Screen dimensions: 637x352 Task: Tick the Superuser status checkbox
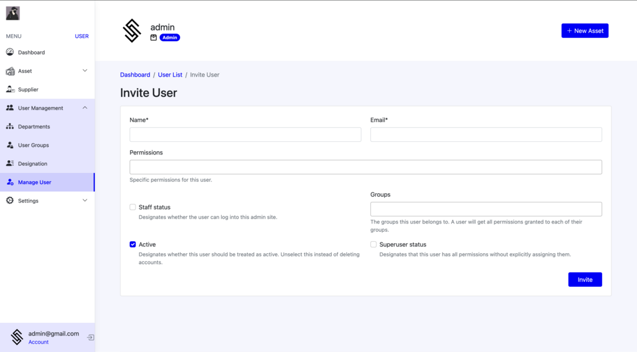(x=374, y=244)
